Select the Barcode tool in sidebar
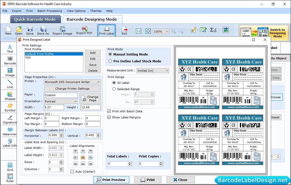 (x=10, y=61)
